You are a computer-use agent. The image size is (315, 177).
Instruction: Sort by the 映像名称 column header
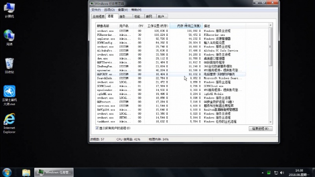pos(106,26)
